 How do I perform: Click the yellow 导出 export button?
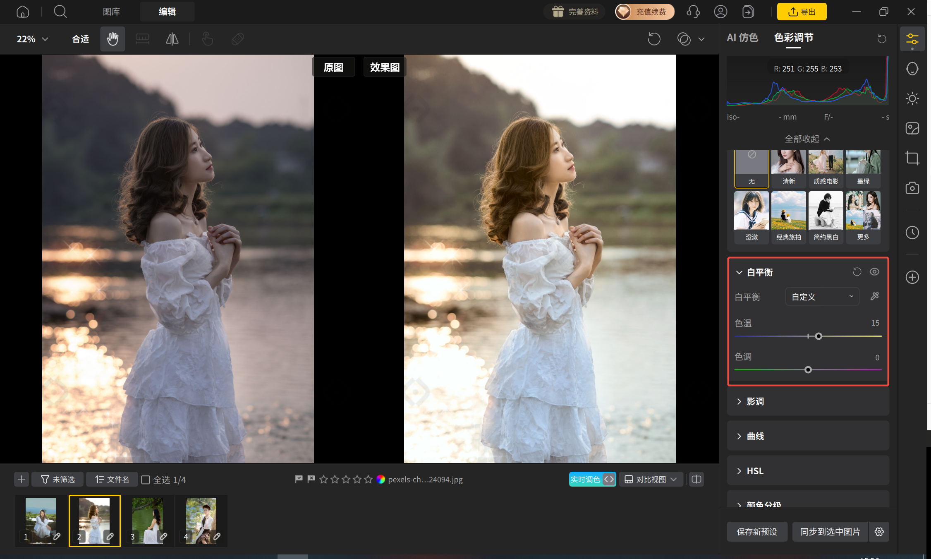tap(802, 12)
